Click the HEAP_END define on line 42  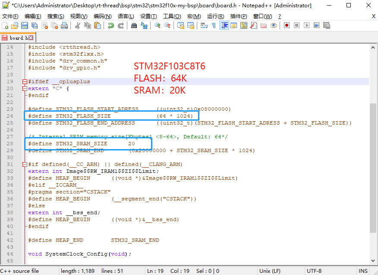(69, 240)
